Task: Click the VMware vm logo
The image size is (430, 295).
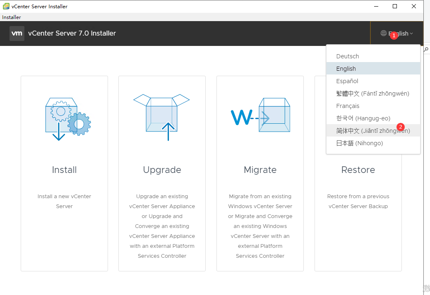Action: coord(17,34)
